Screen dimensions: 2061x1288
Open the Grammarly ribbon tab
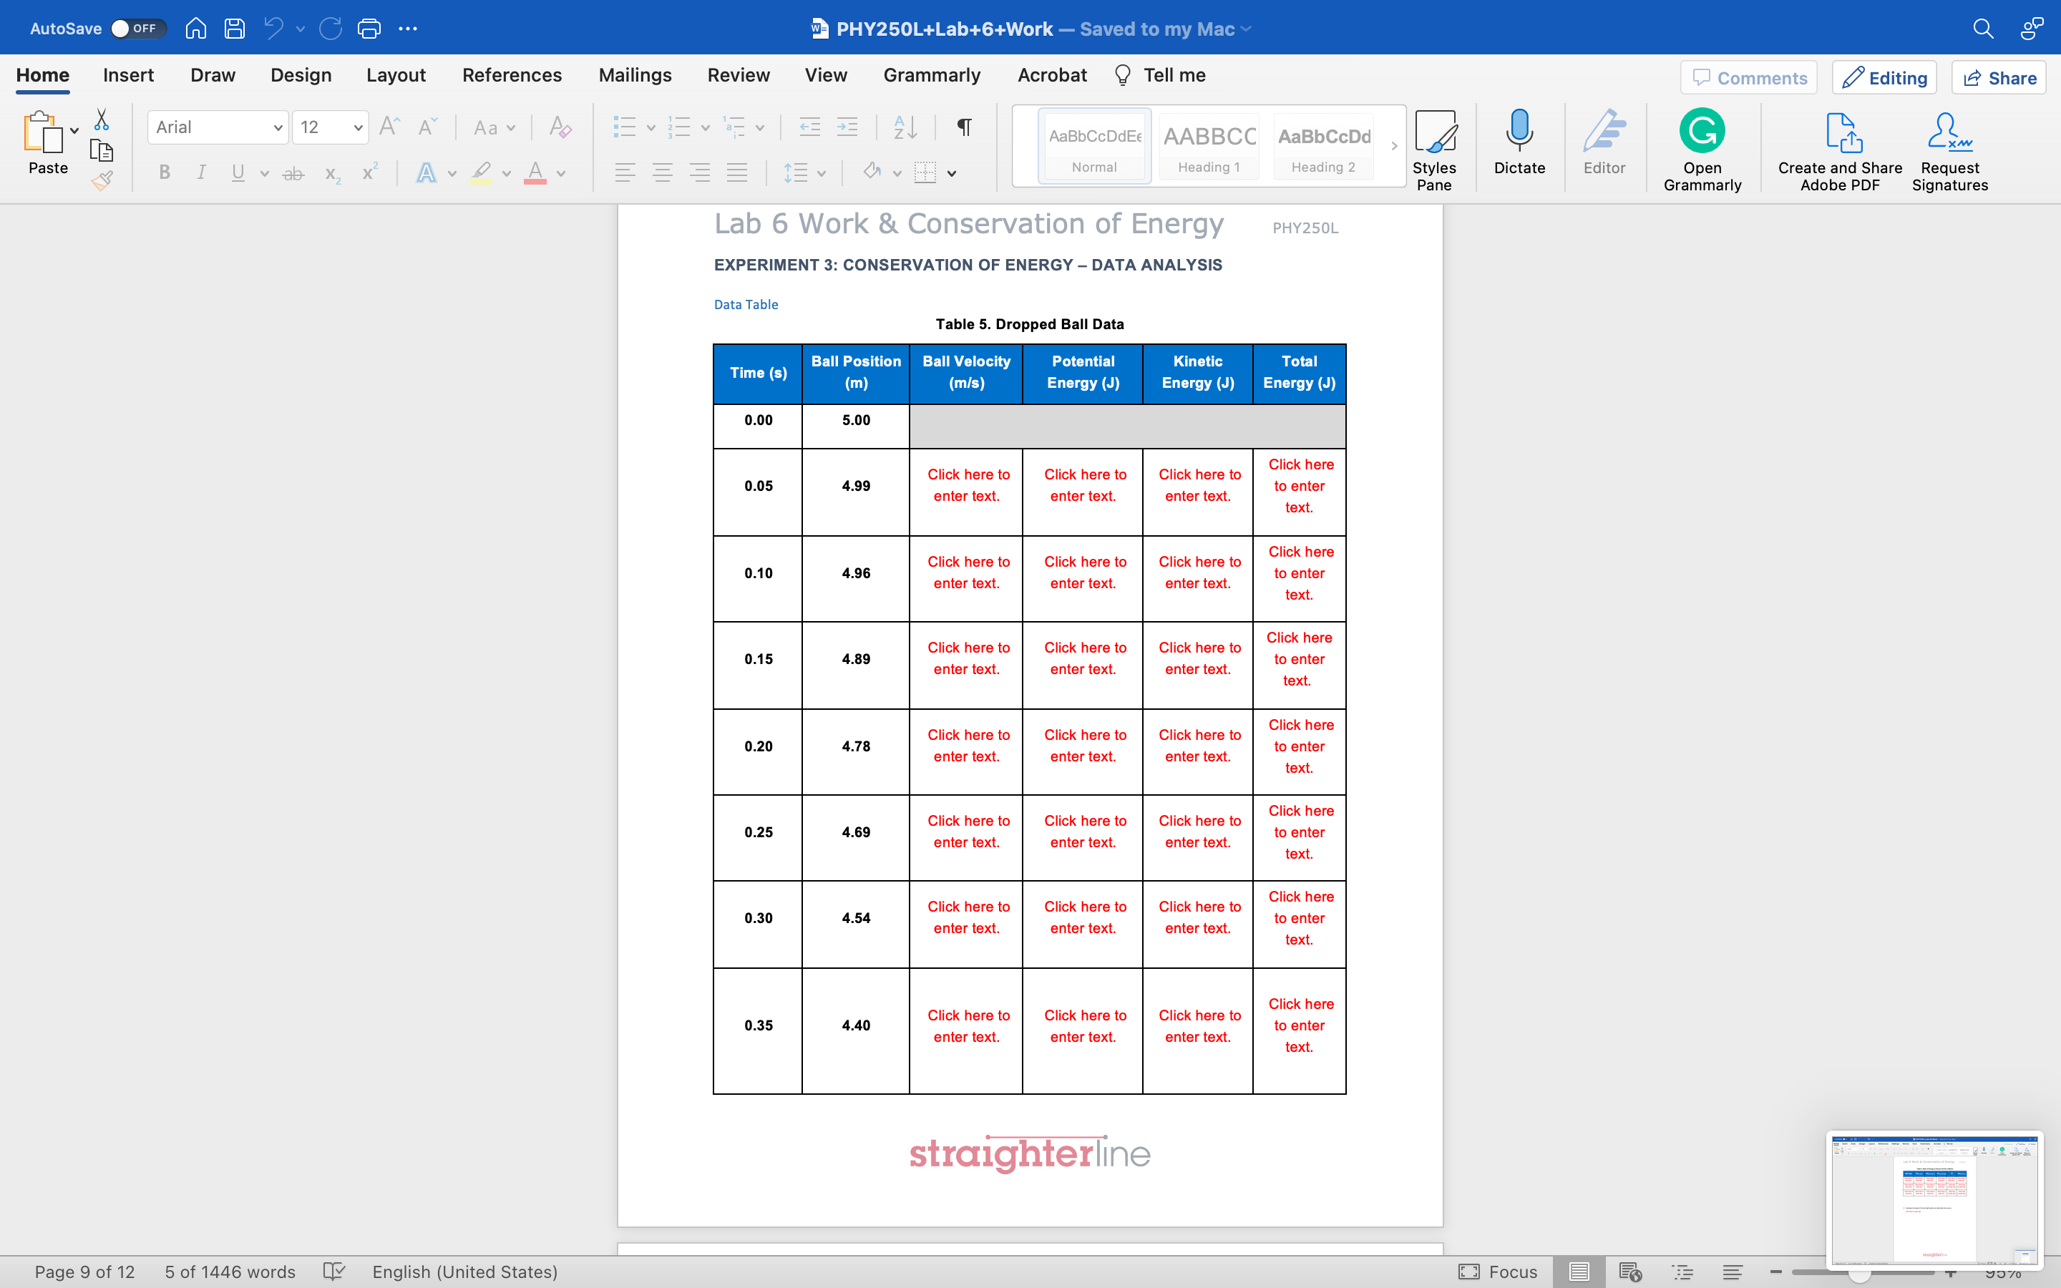click(932, 75)
